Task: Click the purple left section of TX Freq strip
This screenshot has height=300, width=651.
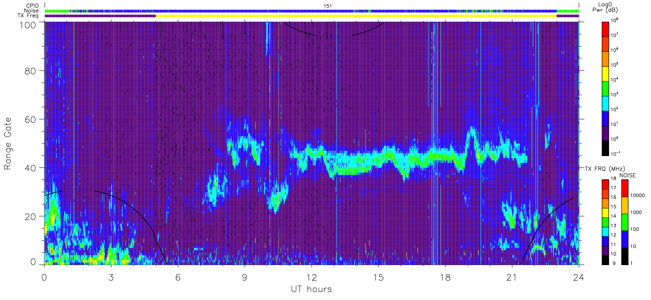Action: 100,16
